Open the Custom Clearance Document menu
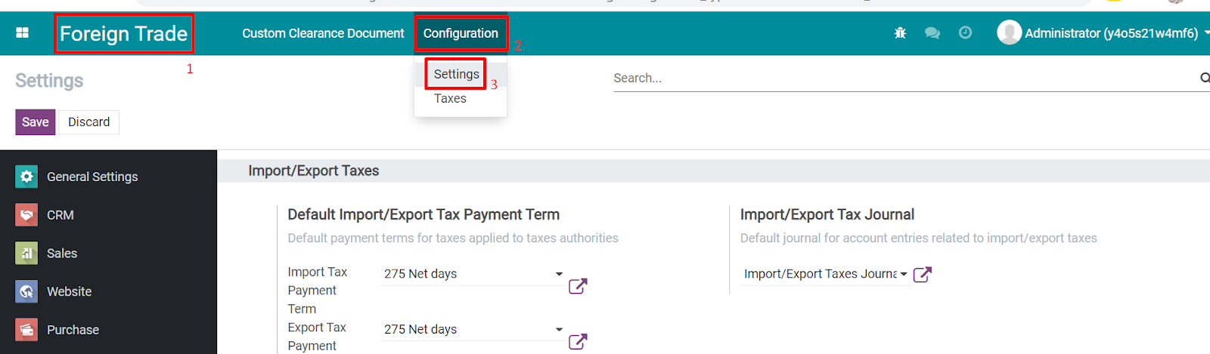Viewport: 1210px width, 354px height. [x=323, y=33]
